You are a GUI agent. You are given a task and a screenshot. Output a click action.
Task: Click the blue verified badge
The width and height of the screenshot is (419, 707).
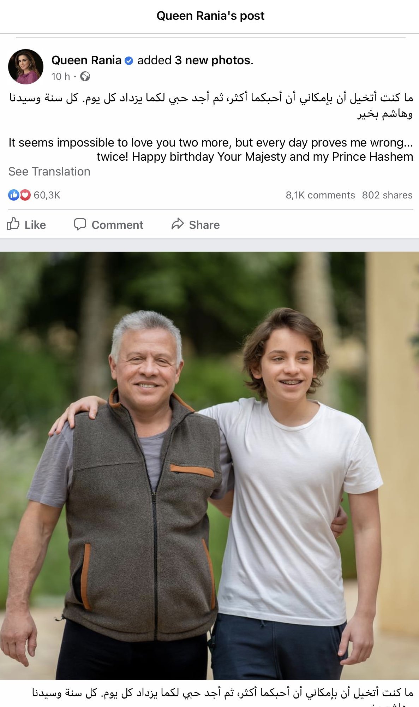click(x=129, y=61)
